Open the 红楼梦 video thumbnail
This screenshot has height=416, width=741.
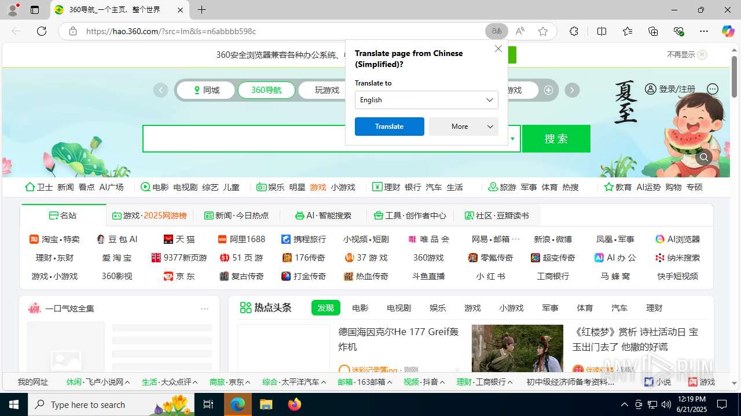pos(517,348)
